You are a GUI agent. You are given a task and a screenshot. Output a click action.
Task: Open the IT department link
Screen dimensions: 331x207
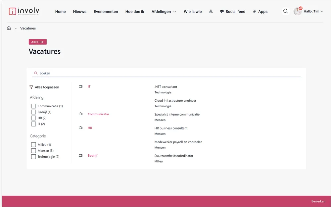pos(89,86)
